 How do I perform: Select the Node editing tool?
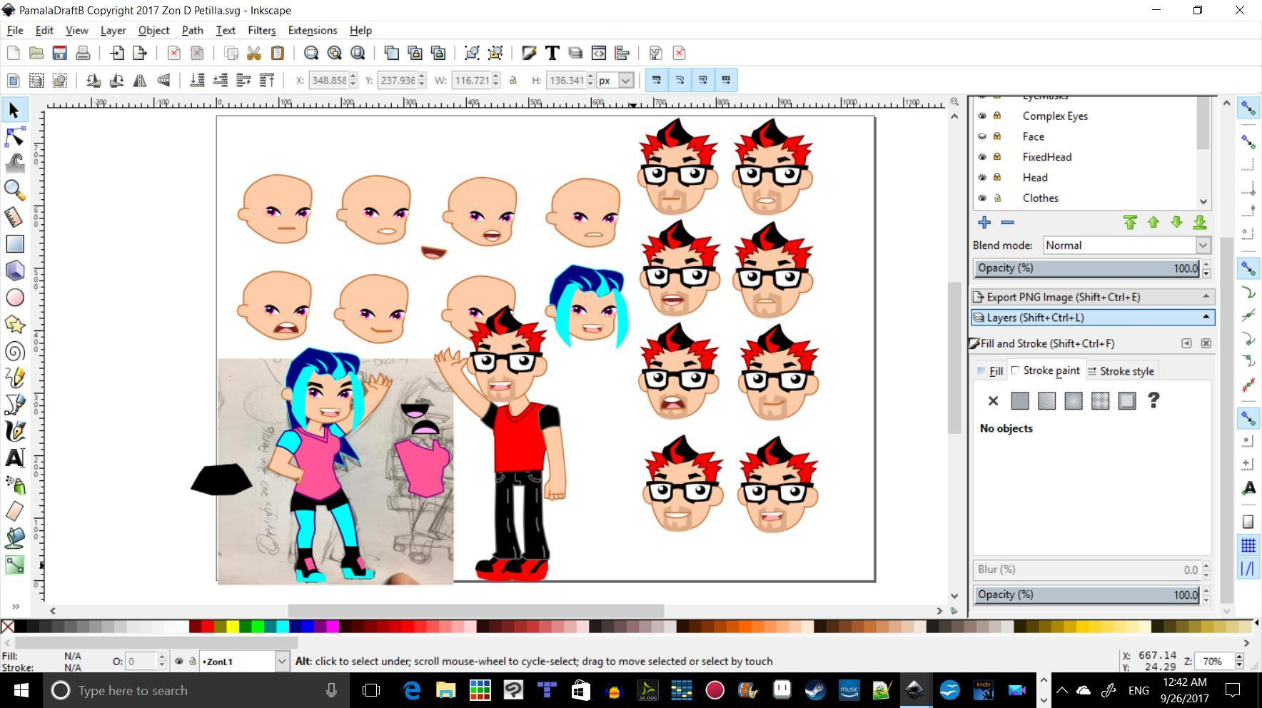point(15,136)
